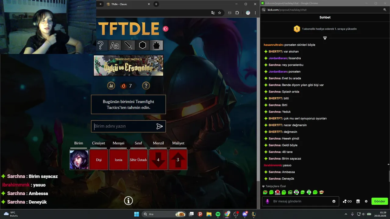Close the 'Tftdle - Classic' tab
This screenshot has width=390, height=219.
click(149, 4)
